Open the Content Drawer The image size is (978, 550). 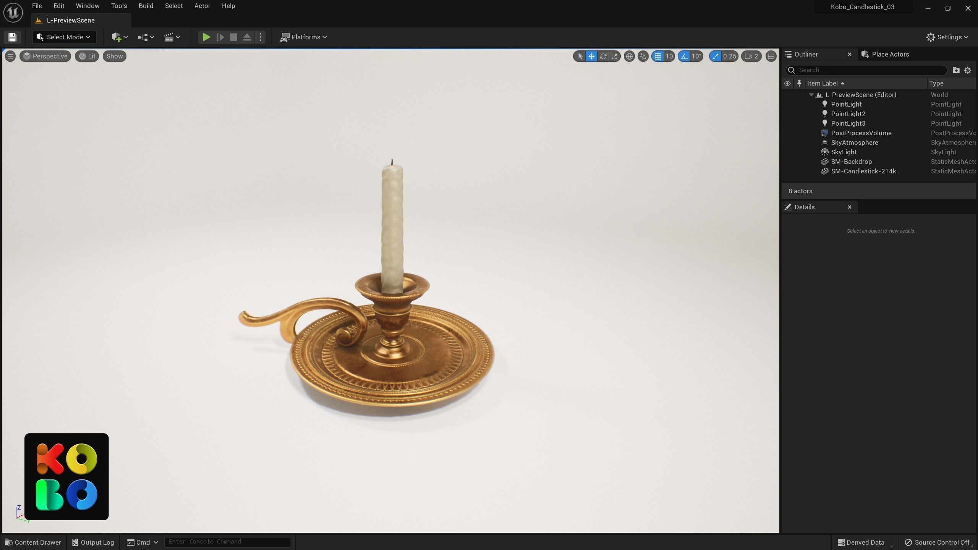pyautogui.click(x=33, y=542)
